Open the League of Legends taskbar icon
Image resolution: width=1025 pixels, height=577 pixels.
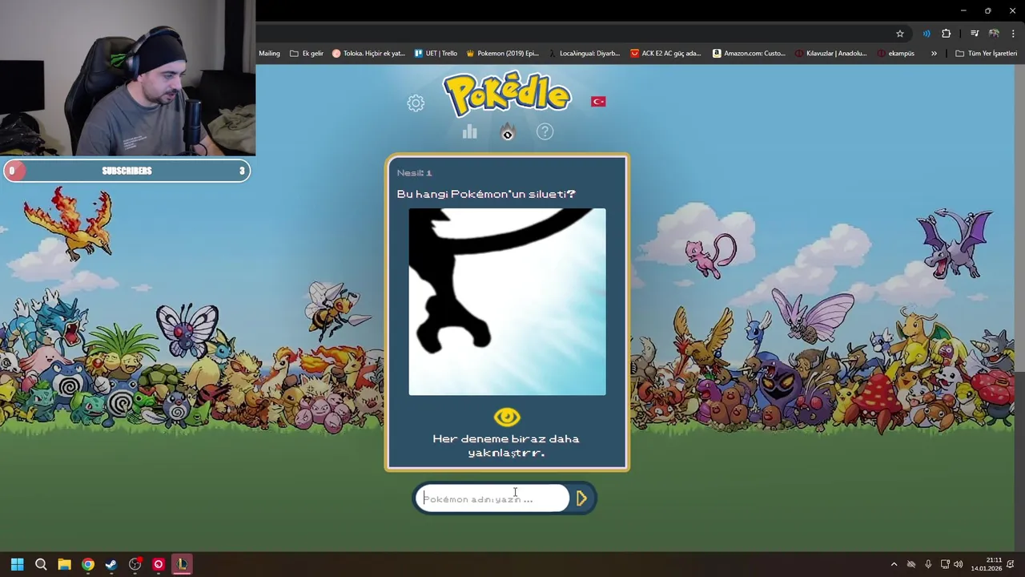pos(182,564)
